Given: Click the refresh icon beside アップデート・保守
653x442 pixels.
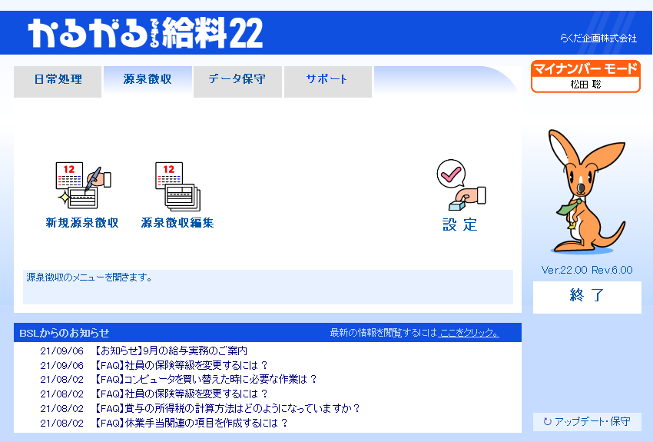Looking at the screenshot, I should tap(548, 421).
